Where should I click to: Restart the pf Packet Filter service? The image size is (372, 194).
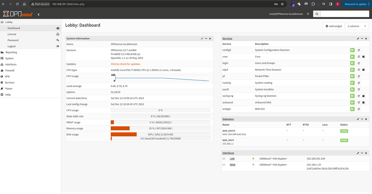click(359, 76)
